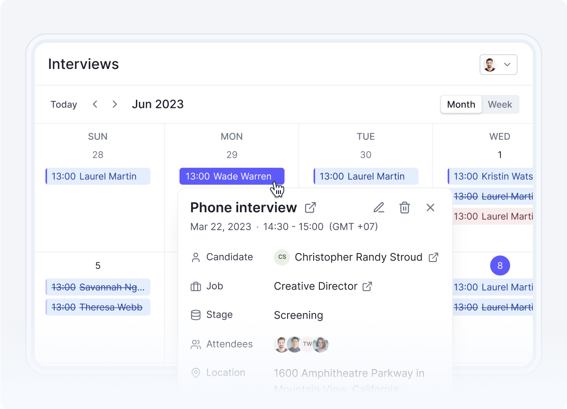Click the Screening stage value
The height and width of the screenshot is (409, 567).
298,315
